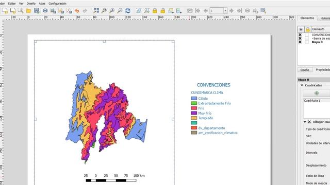Click the green plus add grid button
330x185 pixels.
(317, 93)
